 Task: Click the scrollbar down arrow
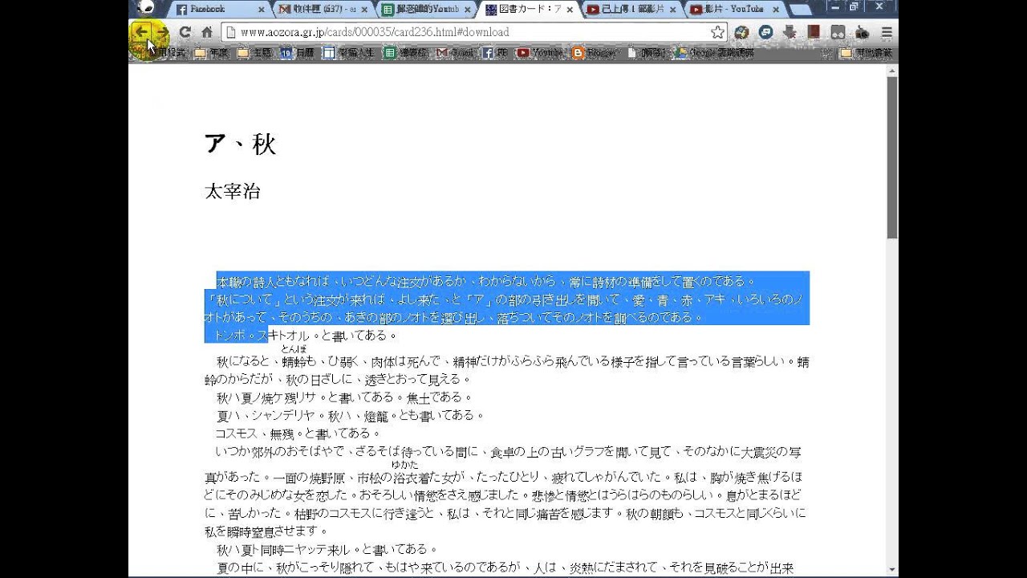(x=892, y=570)
